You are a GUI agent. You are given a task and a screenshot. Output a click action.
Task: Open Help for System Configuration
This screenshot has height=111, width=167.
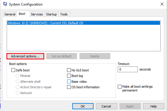[x=154, y=106]
